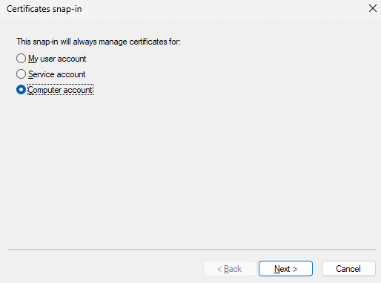Viewport: 381px width, 283px height.
Task: Choose the Service account radio button
Action: pyautogui.click(x=21, y=74)
